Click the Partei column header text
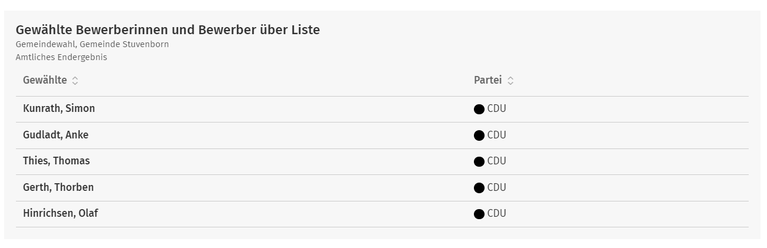Screen dimensions: 767x248 487,80
